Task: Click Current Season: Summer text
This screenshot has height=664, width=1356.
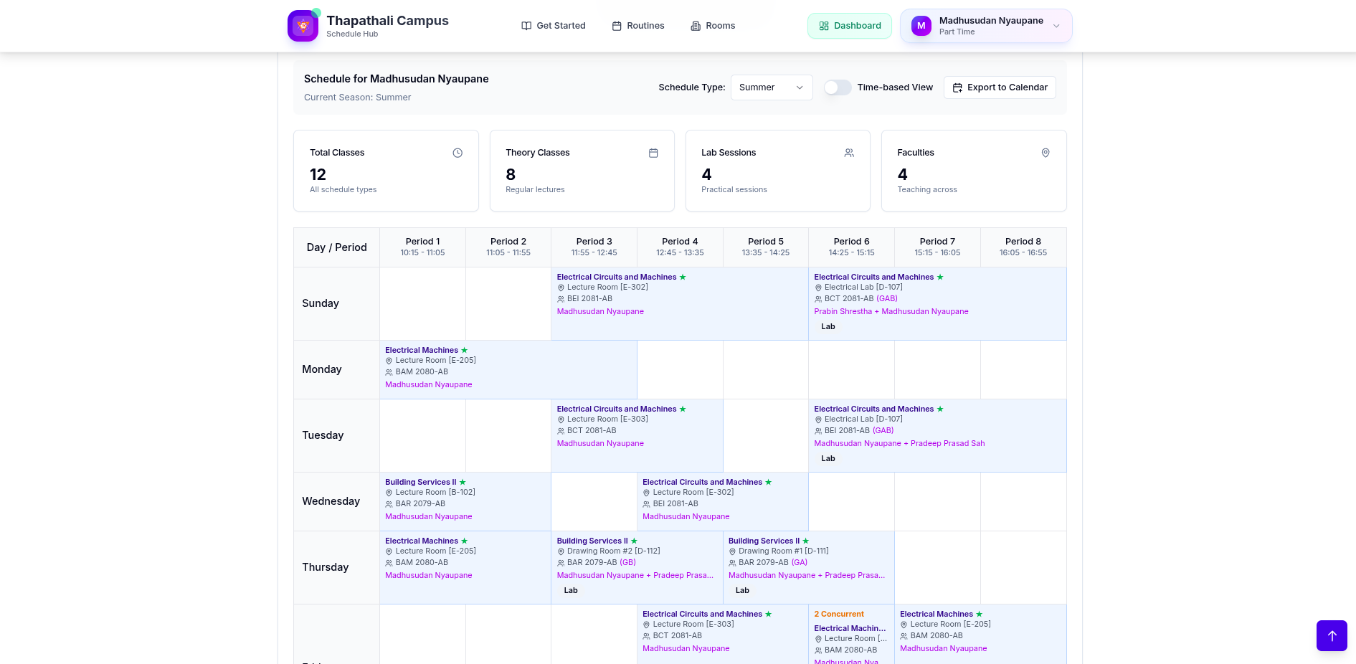Action: 357,98
